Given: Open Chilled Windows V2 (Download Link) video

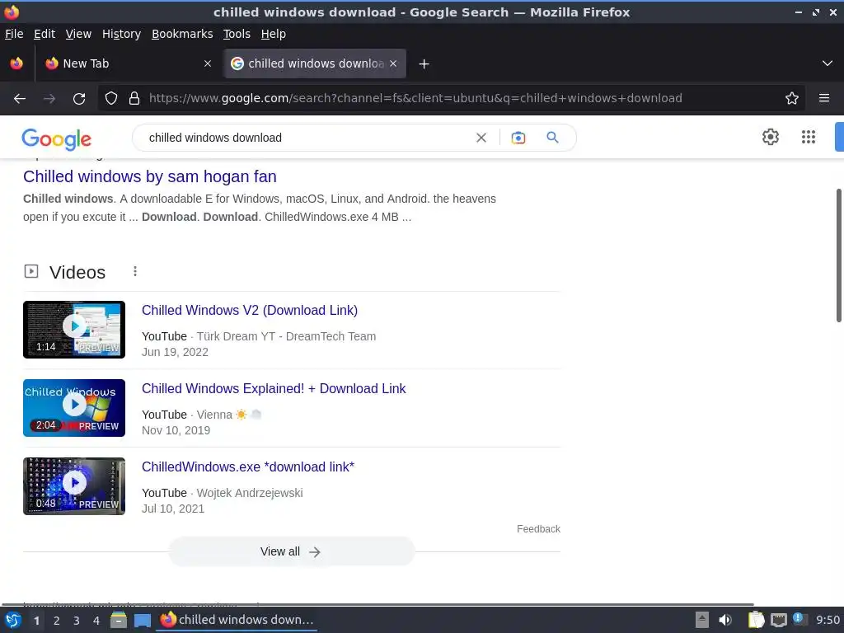Looking at the screenshot, I should click(250, 310).
